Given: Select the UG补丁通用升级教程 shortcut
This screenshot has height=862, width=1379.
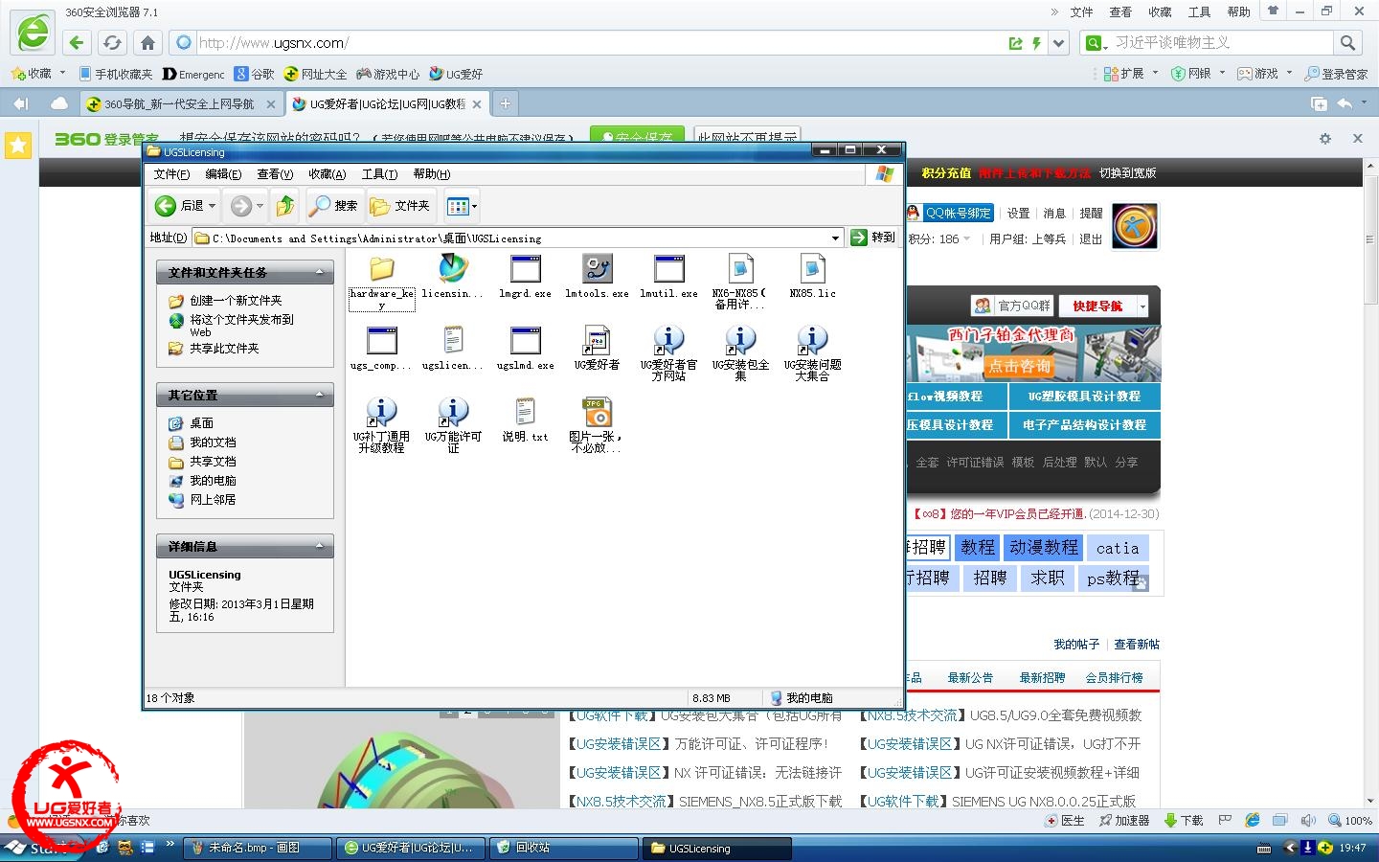Looking at the screenshot, I should (381, 425).
